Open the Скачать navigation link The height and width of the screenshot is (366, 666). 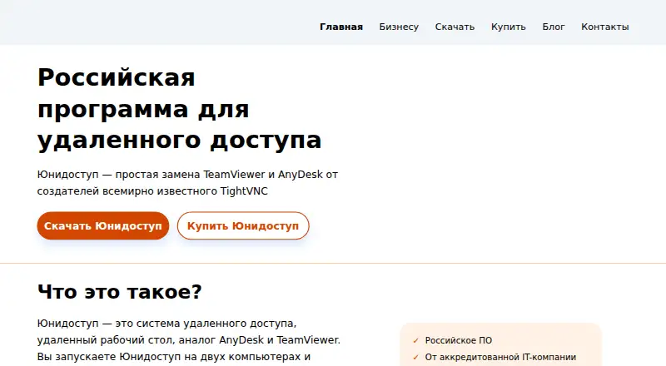455,27
